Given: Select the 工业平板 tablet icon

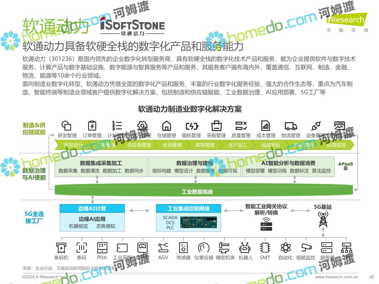Looking at the screenshot, I should pyautogui.click(x=122, y=248).
